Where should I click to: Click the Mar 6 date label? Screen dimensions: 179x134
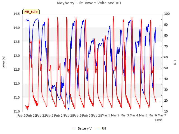click(x=153, y=115)
